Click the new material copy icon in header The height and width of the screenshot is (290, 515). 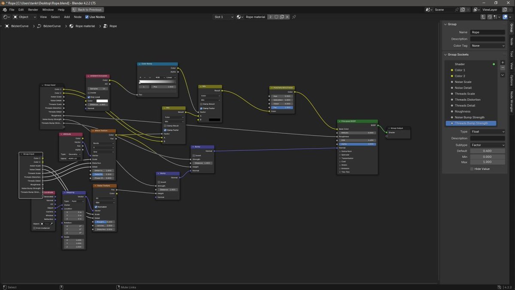tap(282, 17)
